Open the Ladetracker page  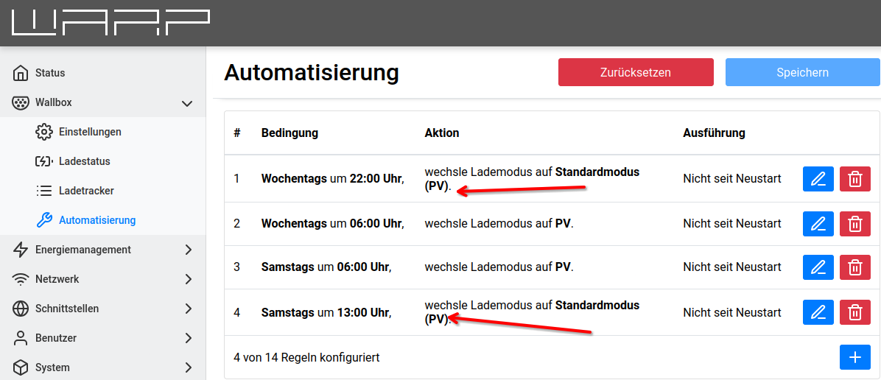point(86,191)
